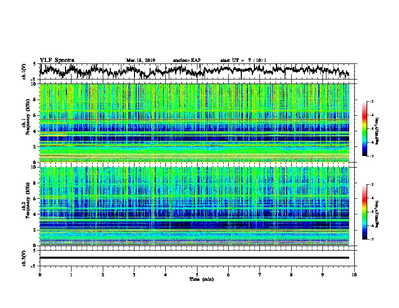399x308 pixels.
Task: Click time axis tick label "6"
Action: 229,275
